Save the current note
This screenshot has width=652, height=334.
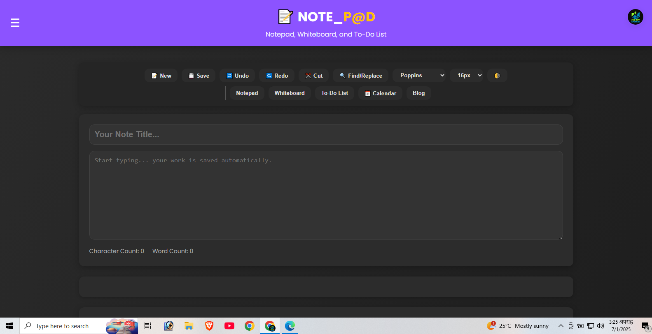click(199, 76)
